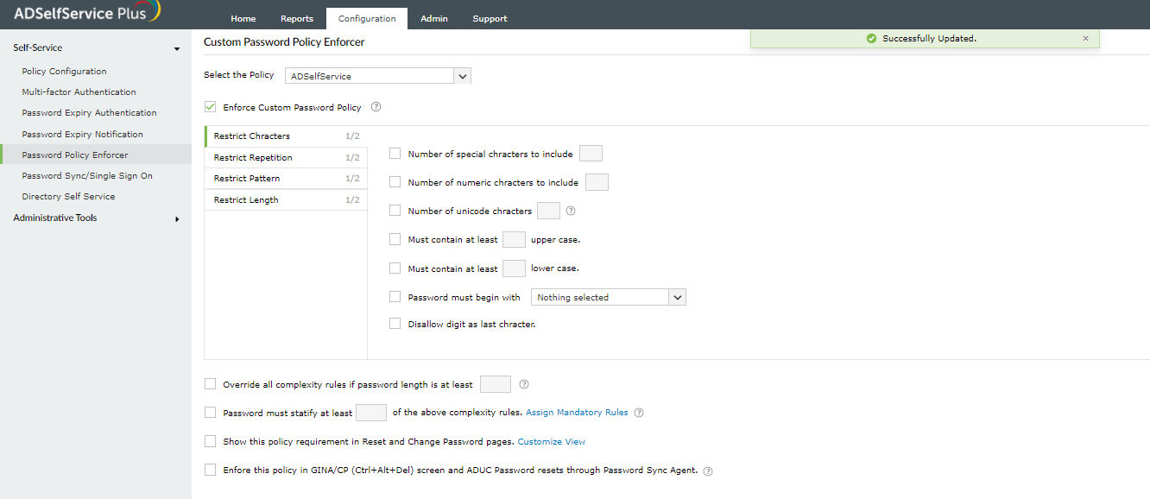This screenshot has width=1150, height=499.
Task: Check Must contain at least upper case
Action: tap(395, 239)
